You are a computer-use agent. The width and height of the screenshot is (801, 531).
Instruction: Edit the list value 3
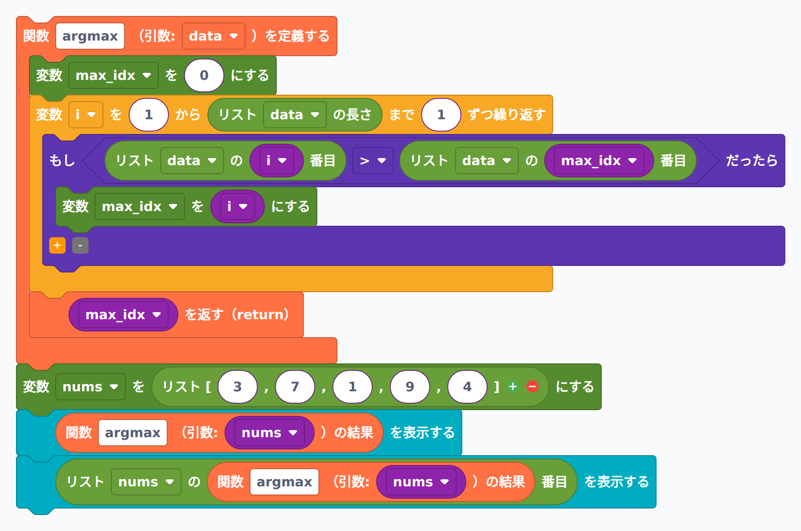pyautogui.click(x=238, y=387)
